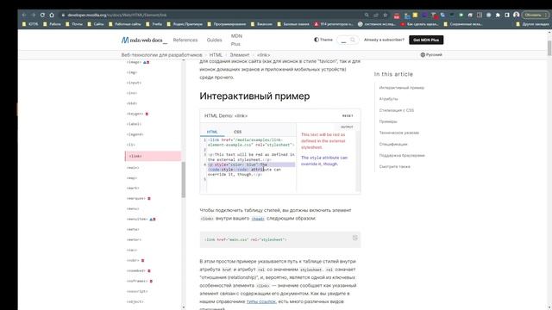This screenshot has width=552, height=310.
Task: Click the browser address bar URL
Action: click(x=117, y=15)
